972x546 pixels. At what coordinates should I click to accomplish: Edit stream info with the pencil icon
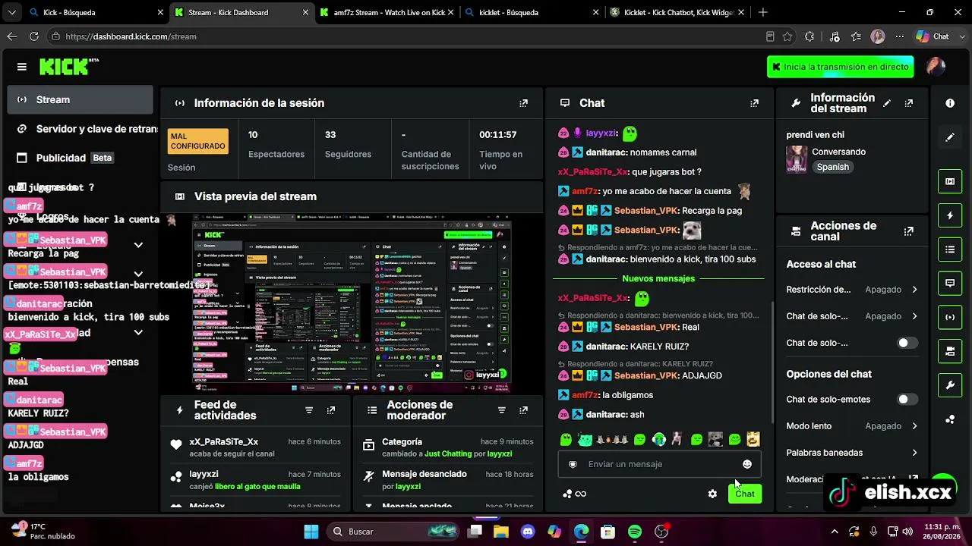click(887, 103)
